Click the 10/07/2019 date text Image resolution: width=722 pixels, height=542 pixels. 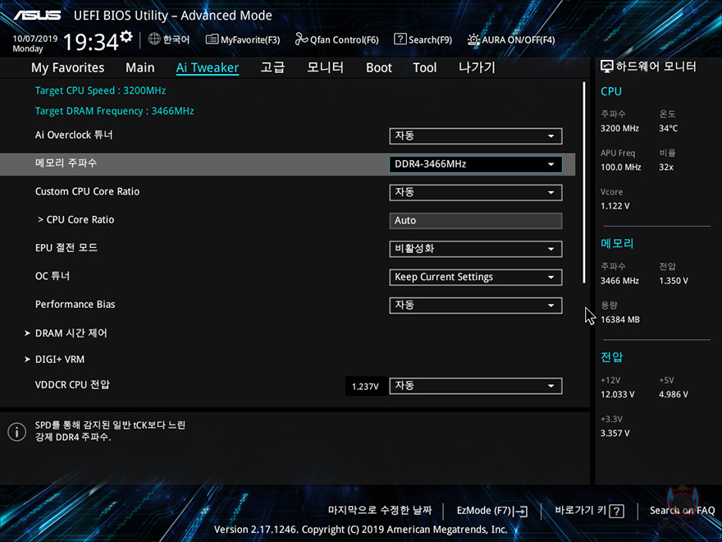(x=34, y=39)
